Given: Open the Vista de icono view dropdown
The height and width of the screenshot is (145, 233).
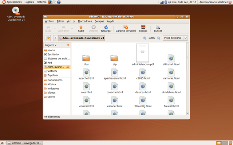Looking at the screenshot, I should coord(175,38).
